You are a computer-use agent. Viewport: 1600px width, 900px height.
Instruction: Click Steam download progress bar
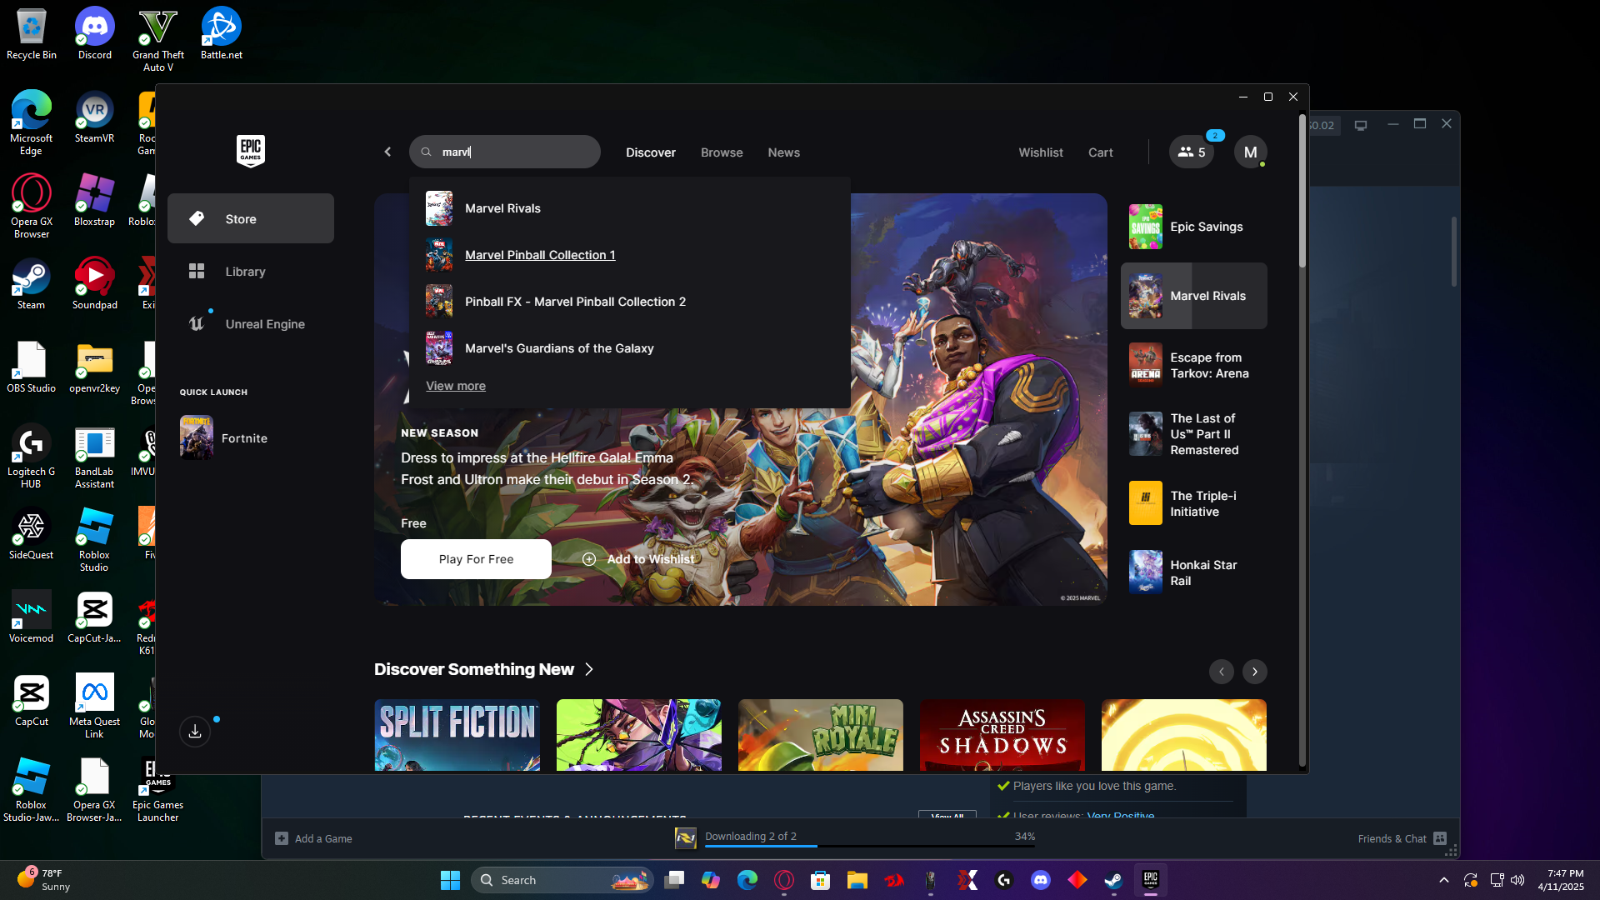click(x=870, y=846)
